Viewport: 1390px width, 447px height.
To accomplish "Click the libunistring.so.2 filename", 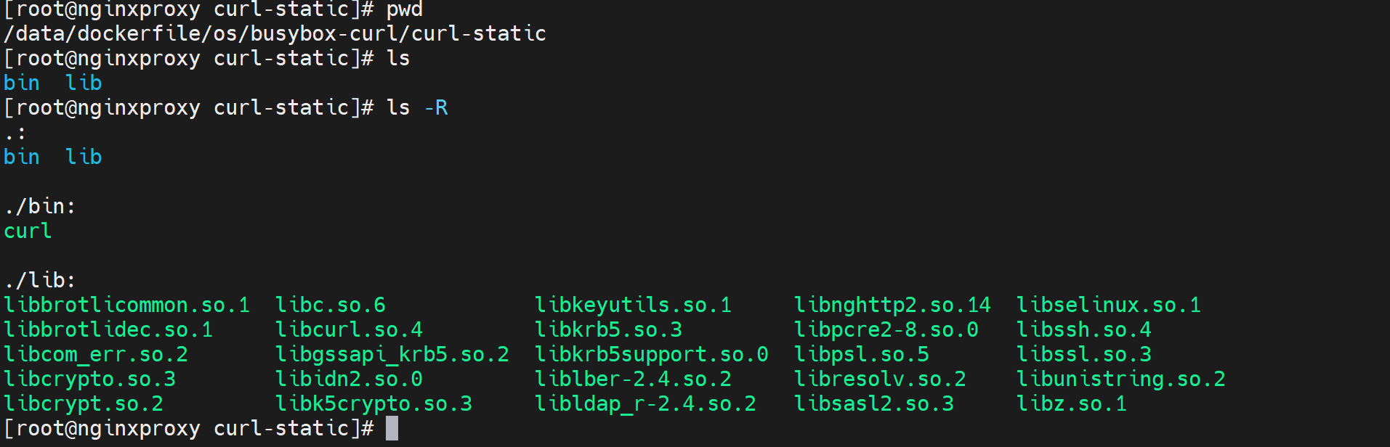I will (x=1120, y=379).
